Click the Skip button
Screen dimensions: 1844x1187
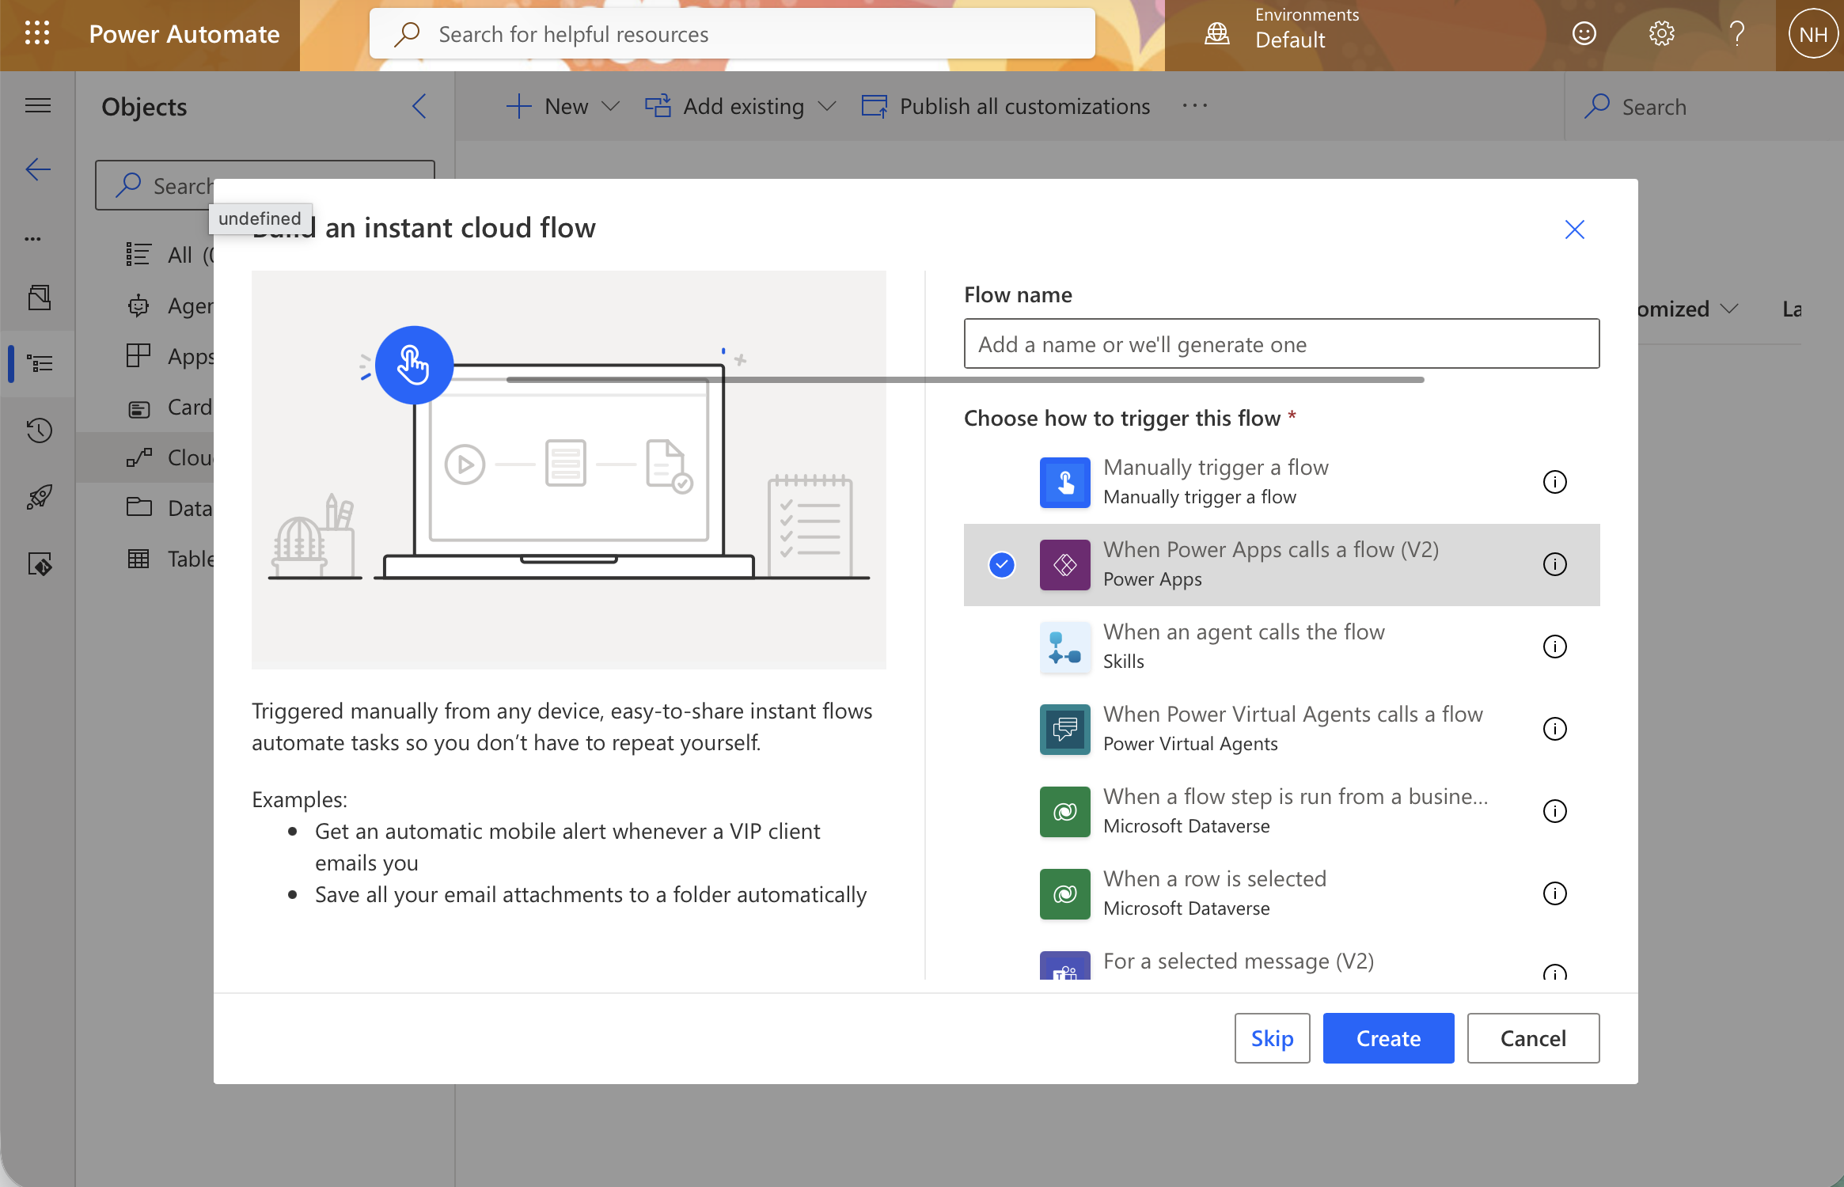1272,1038
